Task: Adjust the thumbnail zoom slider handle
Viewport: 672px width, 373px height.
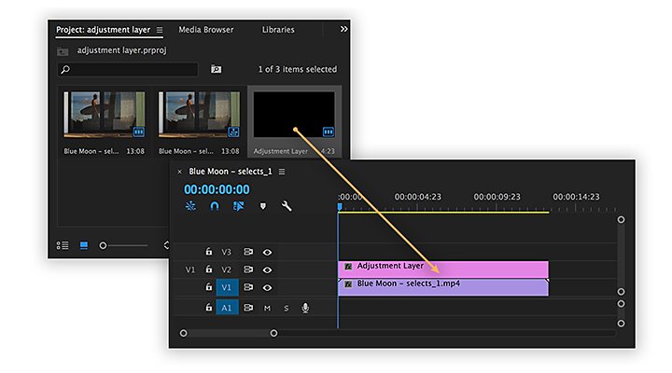Action: tap(103, 245)
